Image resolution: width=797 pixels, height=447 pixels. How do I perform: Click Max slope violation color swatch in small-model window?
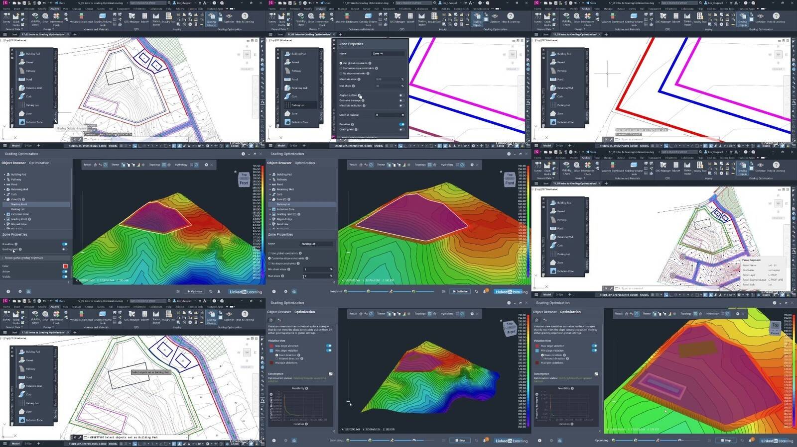pyautogui.click(x=271, y=346)
